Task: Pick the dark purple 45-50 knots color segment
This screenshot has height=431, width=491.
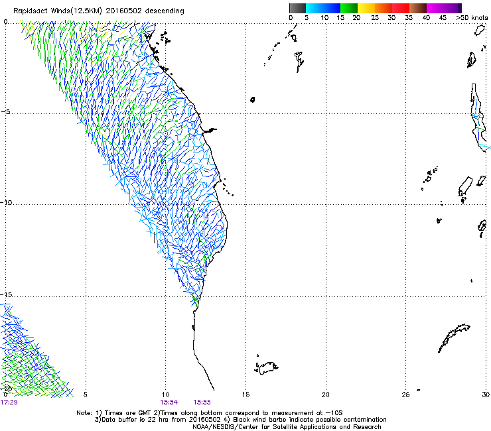Action: [x=453, y=8]
